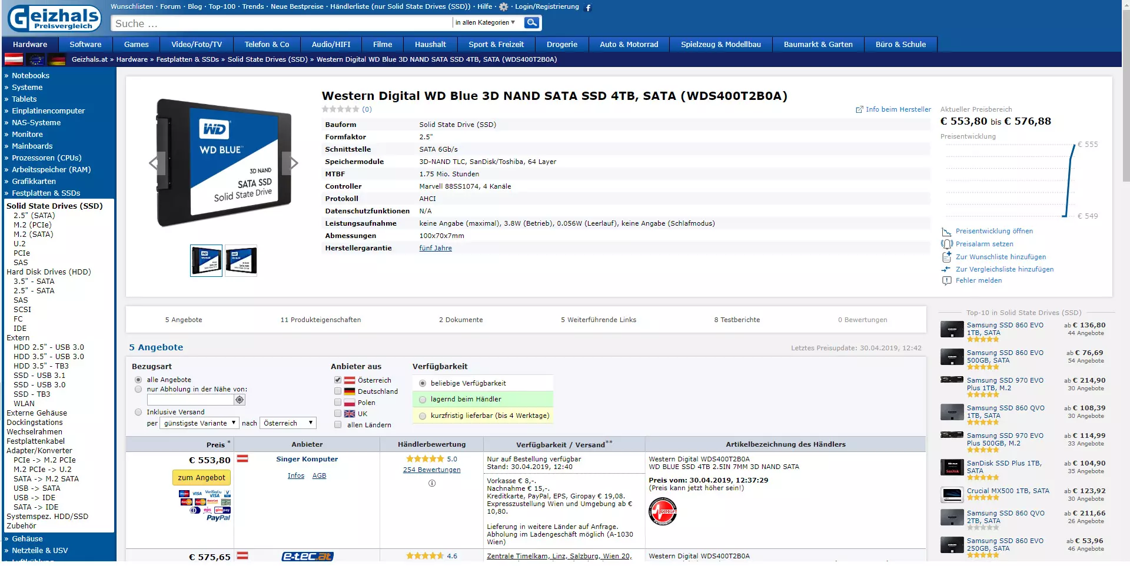This screenshot has height=566, width=1130.
Task: Click the Zur Vergleichsliste hinzufügen icon
Action: tap(946, 269)
